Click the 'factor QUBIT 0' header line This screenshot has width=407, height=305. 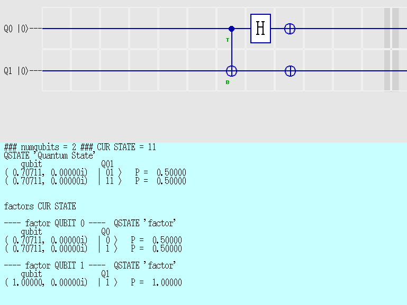pyautogui.click(x=90, y=223)
